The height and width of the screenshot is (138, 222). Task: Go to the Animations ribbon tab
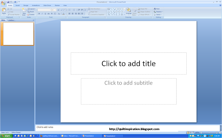36,6
